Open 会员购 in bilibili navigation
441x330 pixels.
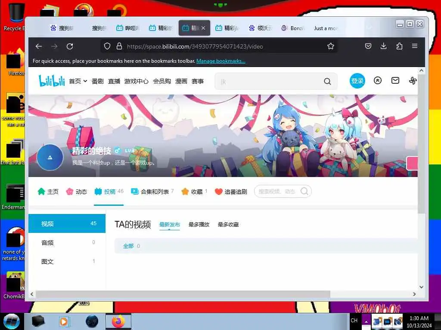point(162,81)
